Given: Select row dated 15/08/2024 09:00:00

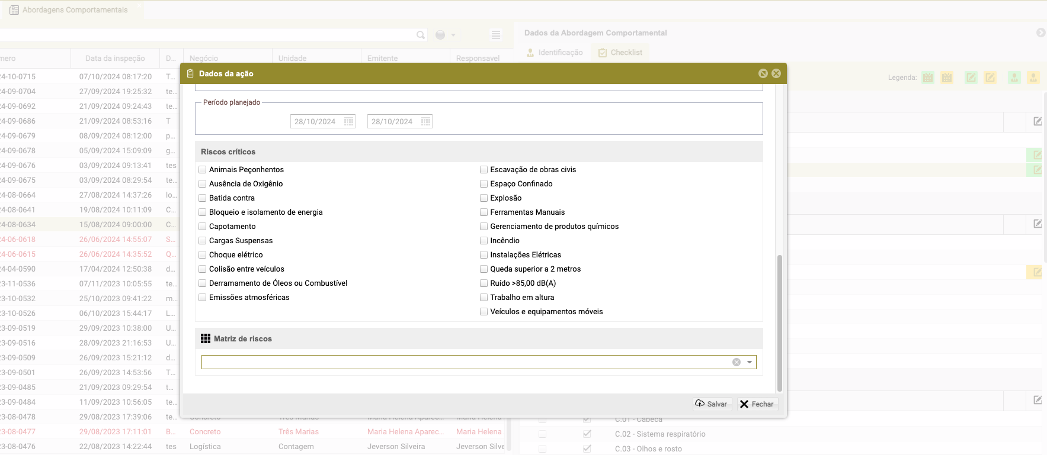Looking at the screenshot, I should [116, 225].
